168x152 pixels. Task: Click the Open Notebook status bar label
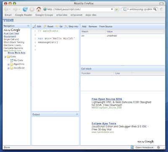(x=144, y=147)
